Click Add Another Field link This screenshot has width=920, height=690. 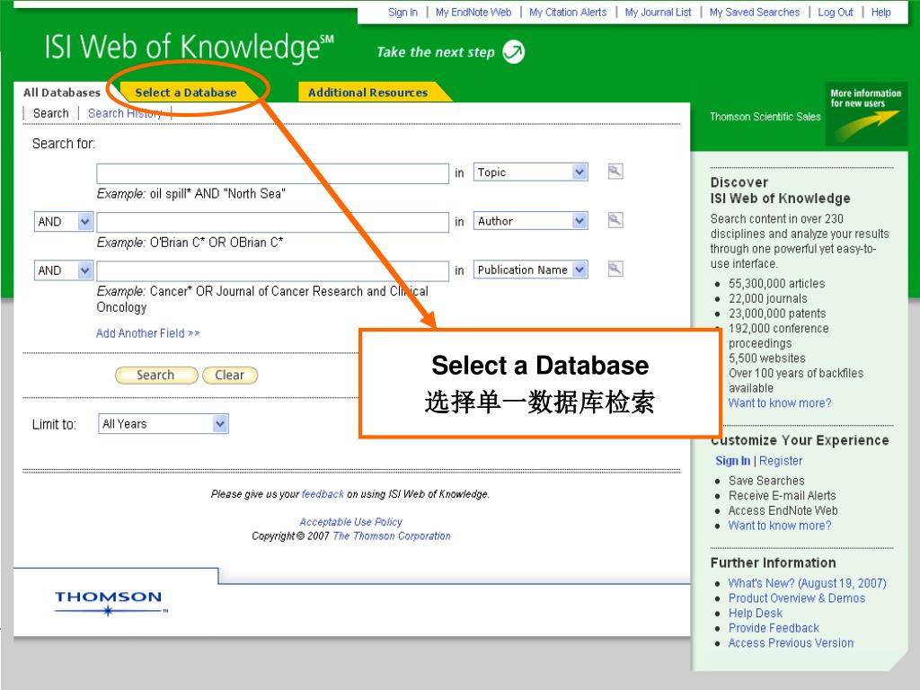[x=148, y=333]
